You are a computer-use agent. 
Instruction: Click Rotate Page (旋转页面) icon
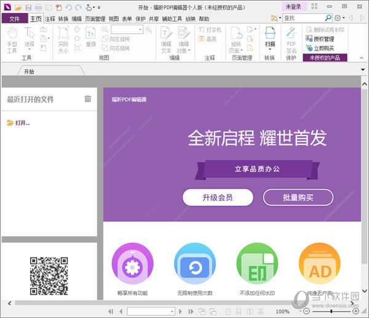point(236,40)
